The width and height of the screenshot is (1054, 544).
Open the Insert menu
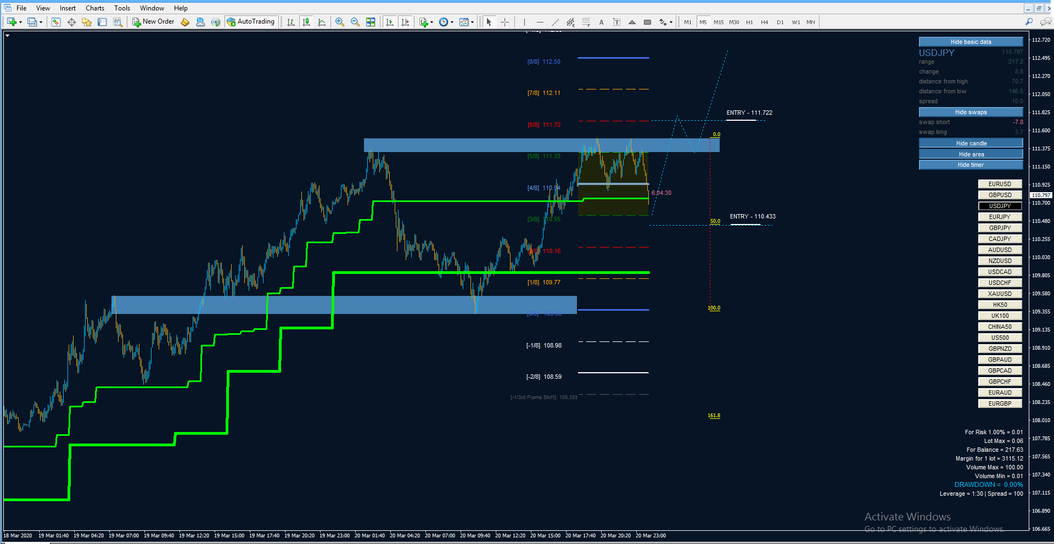click(x=68, y=8)
